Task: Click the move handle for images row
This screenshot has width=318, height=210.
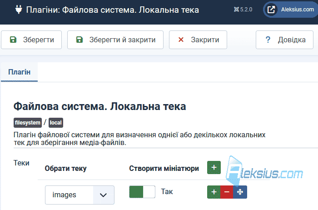Action: [x=240, y=192]
